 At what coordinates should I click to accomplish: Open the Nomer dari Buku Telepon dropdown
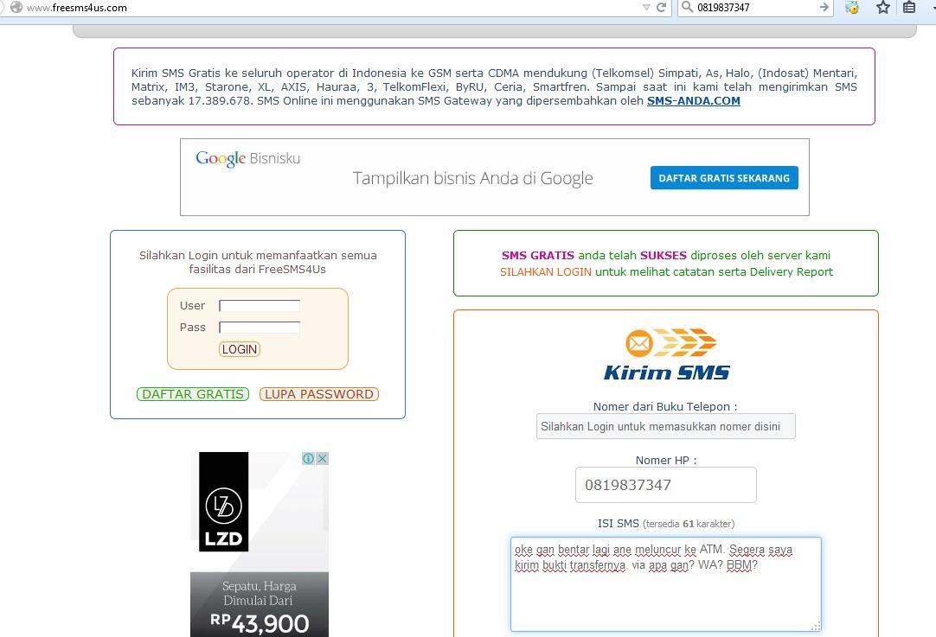[x=665, y=426]
